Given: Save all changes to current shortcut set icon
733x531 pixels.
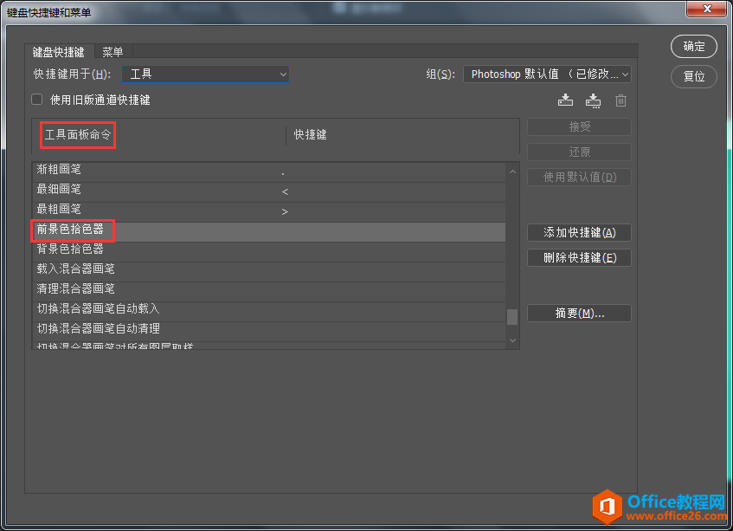Looking at the screenshot, I should [x=565, y=100].
